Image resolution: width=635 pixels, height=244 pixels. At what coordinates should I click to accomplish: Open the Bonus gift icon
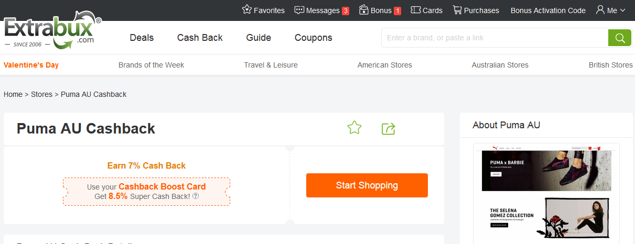pos(364,10)
